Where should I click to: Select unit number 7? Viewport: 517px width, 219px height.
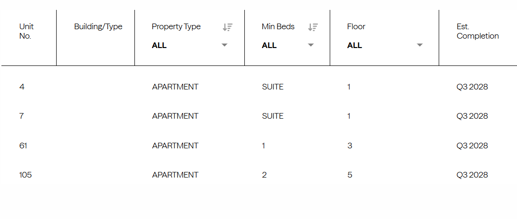[22, 116]
